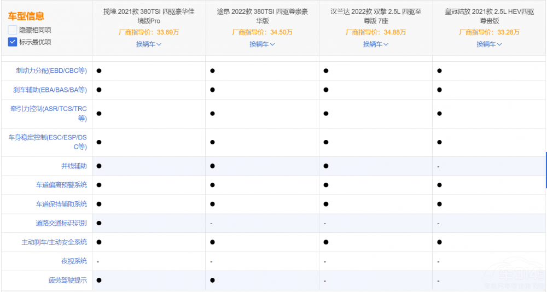Click the 揽境 2021款 380TSI car title
This screenshot has width=547, height=292.
click(149, 16)
